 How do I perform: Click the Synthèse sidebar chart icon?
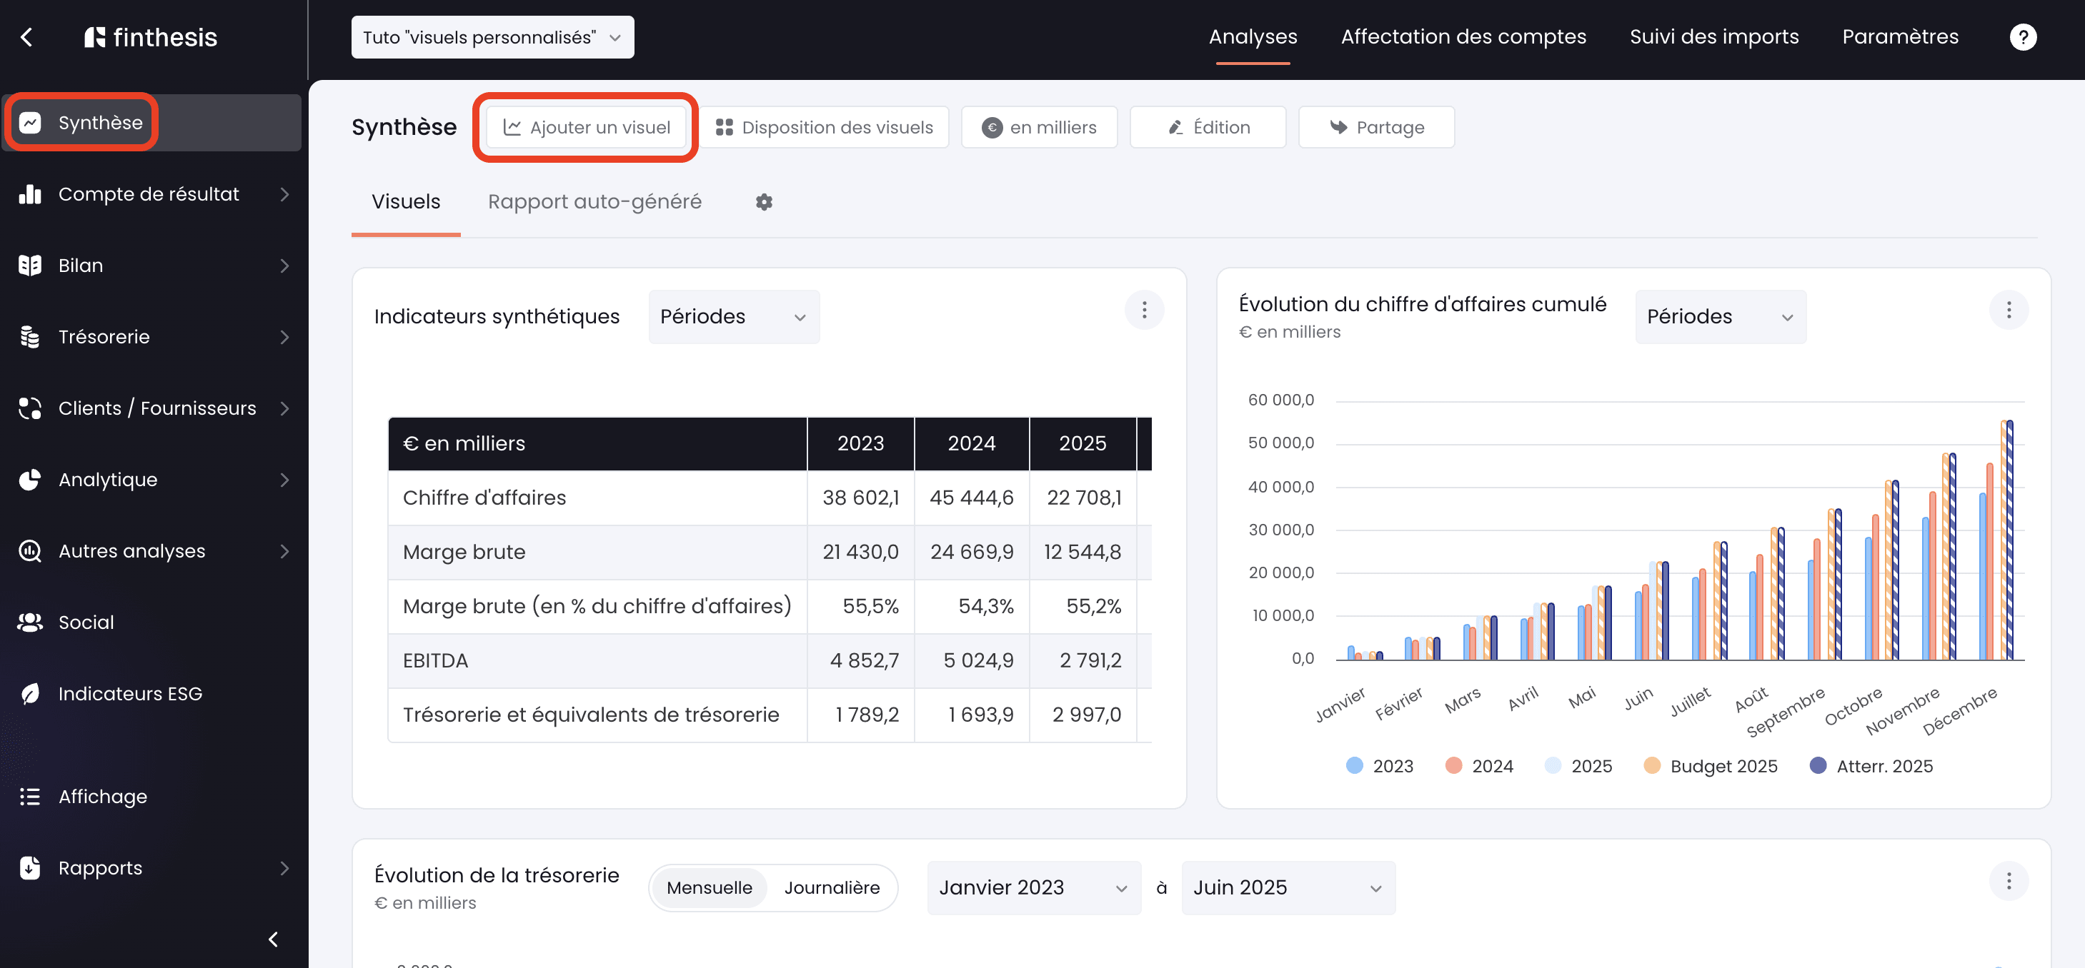[31, 123]
